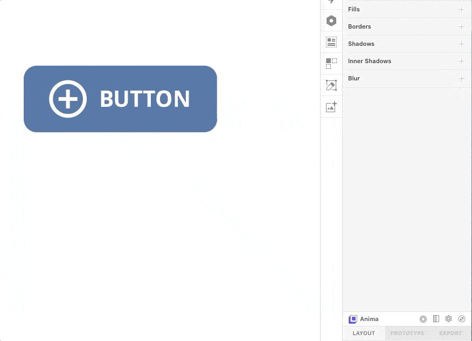Click the Anima diagonal arrow circle icon
Viewport: 472px width, 341px height.
tap(461, 319)
